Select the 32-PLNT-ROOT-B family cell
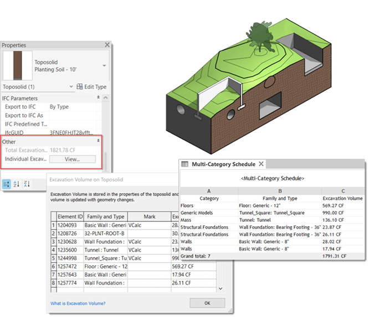Screen dimensions: 369x317 click(x=105, y=233)
